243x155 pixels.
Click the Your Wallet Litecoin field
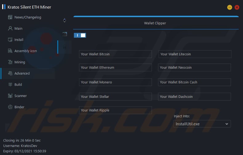tap(195, 54)
